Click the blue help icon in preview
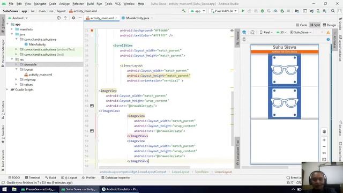This screenshot has width=343, height=193. tap(328, 39)
